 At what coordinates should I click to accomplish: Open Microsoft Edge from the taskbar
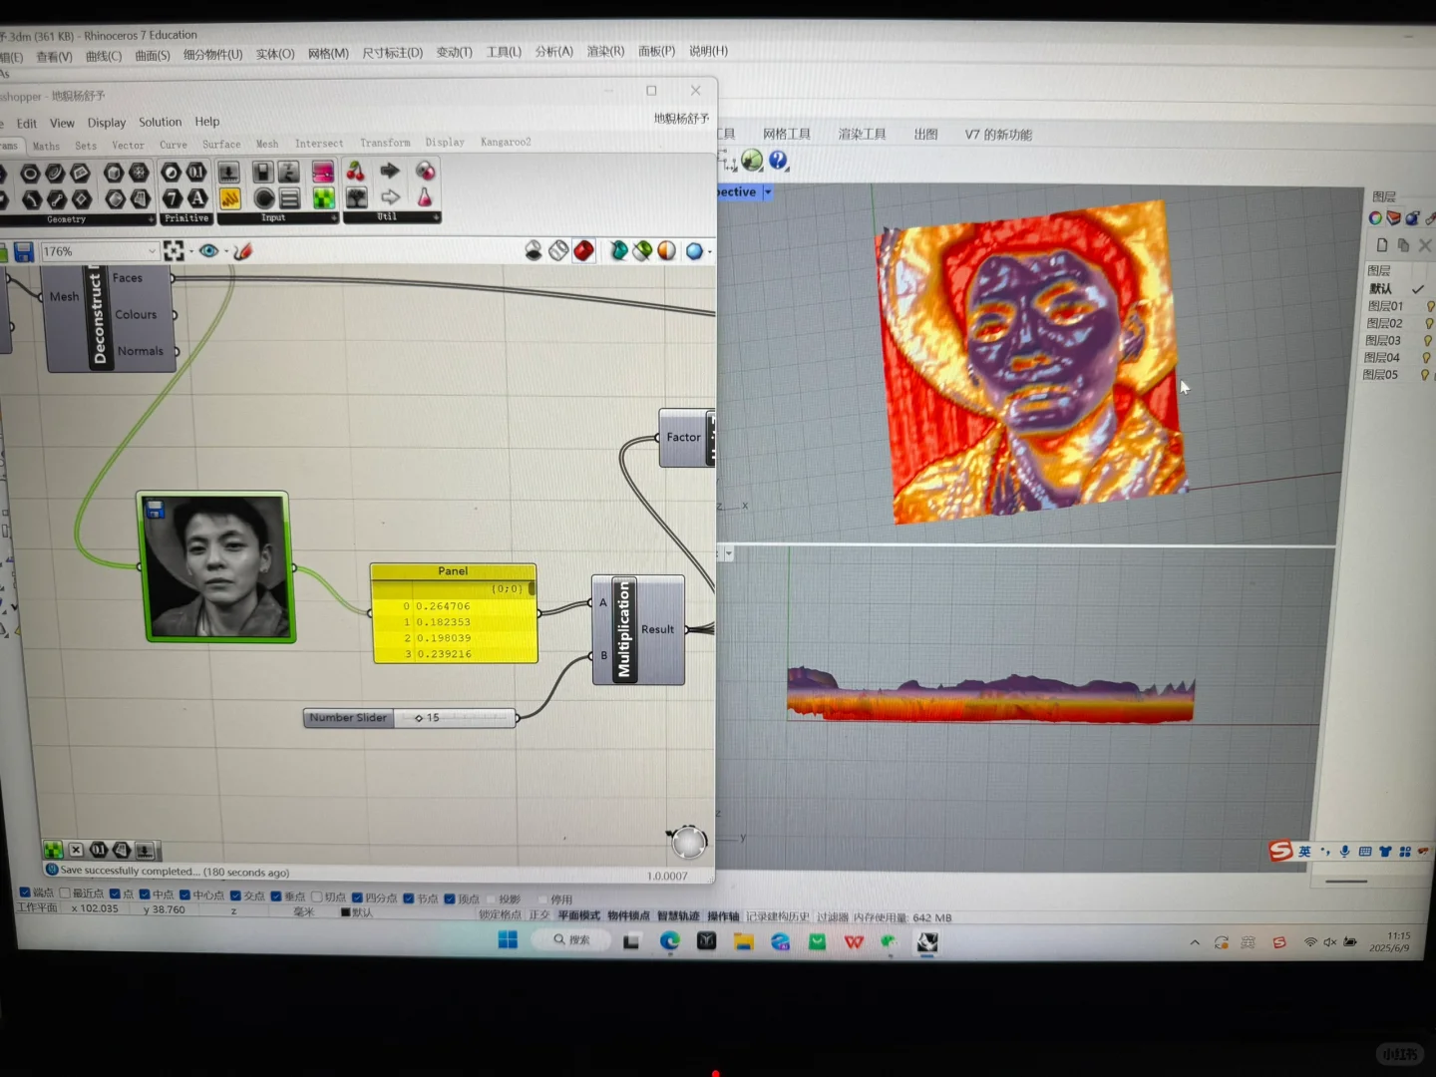click(x=669, y=940)
